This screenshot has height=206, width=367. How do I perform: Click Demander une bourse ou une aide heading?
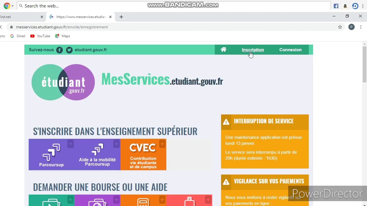point(100,187)
